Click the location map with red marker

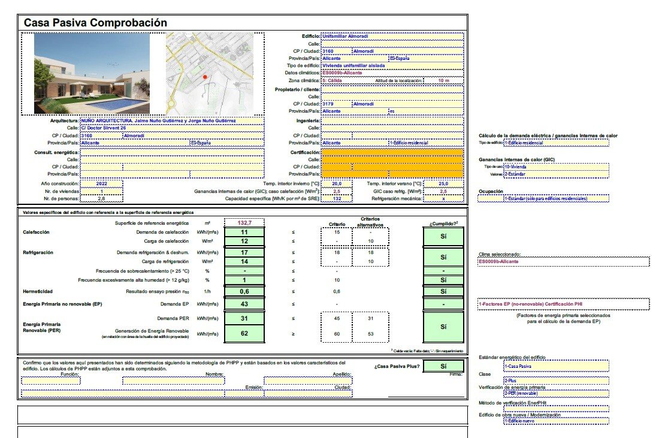click(x=210, y=74)
